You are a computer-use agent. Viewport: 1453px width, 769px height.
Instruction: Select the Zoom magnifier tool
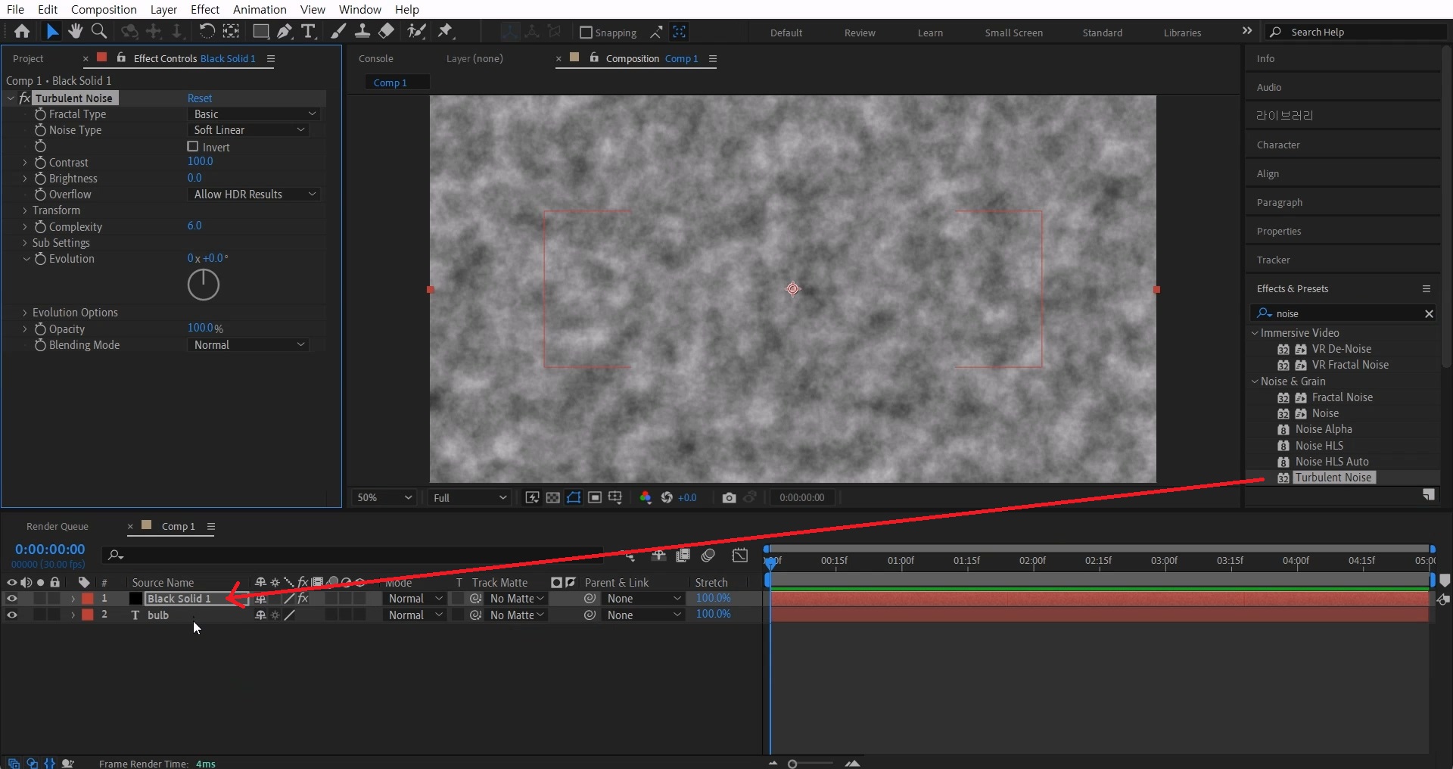(x=98, y=31)
